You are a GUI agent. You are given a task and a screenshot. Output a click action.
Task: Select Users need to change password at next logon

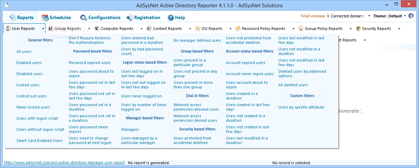[x=90, y=141]
